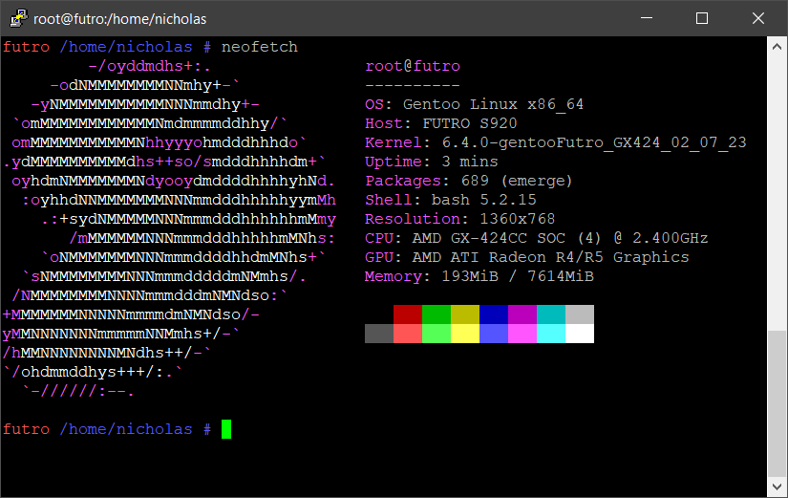Screen dimensions: 788x498
Task: Click the 'OS' label in neofetch output
Action: point(374,104)
